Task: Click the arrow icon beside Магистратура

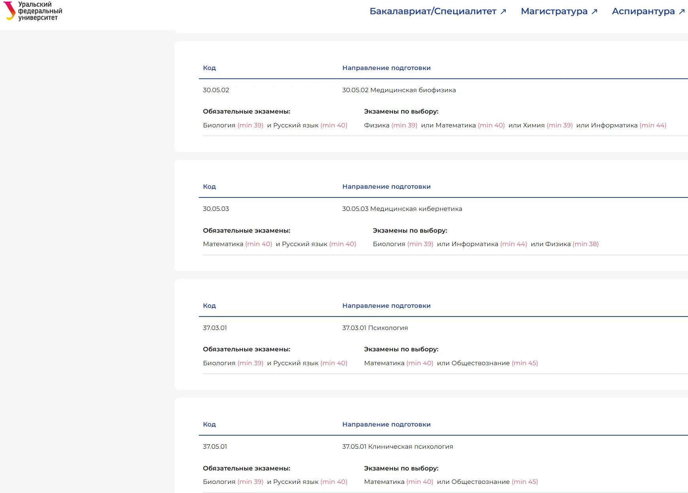Action: pos(594,12)
